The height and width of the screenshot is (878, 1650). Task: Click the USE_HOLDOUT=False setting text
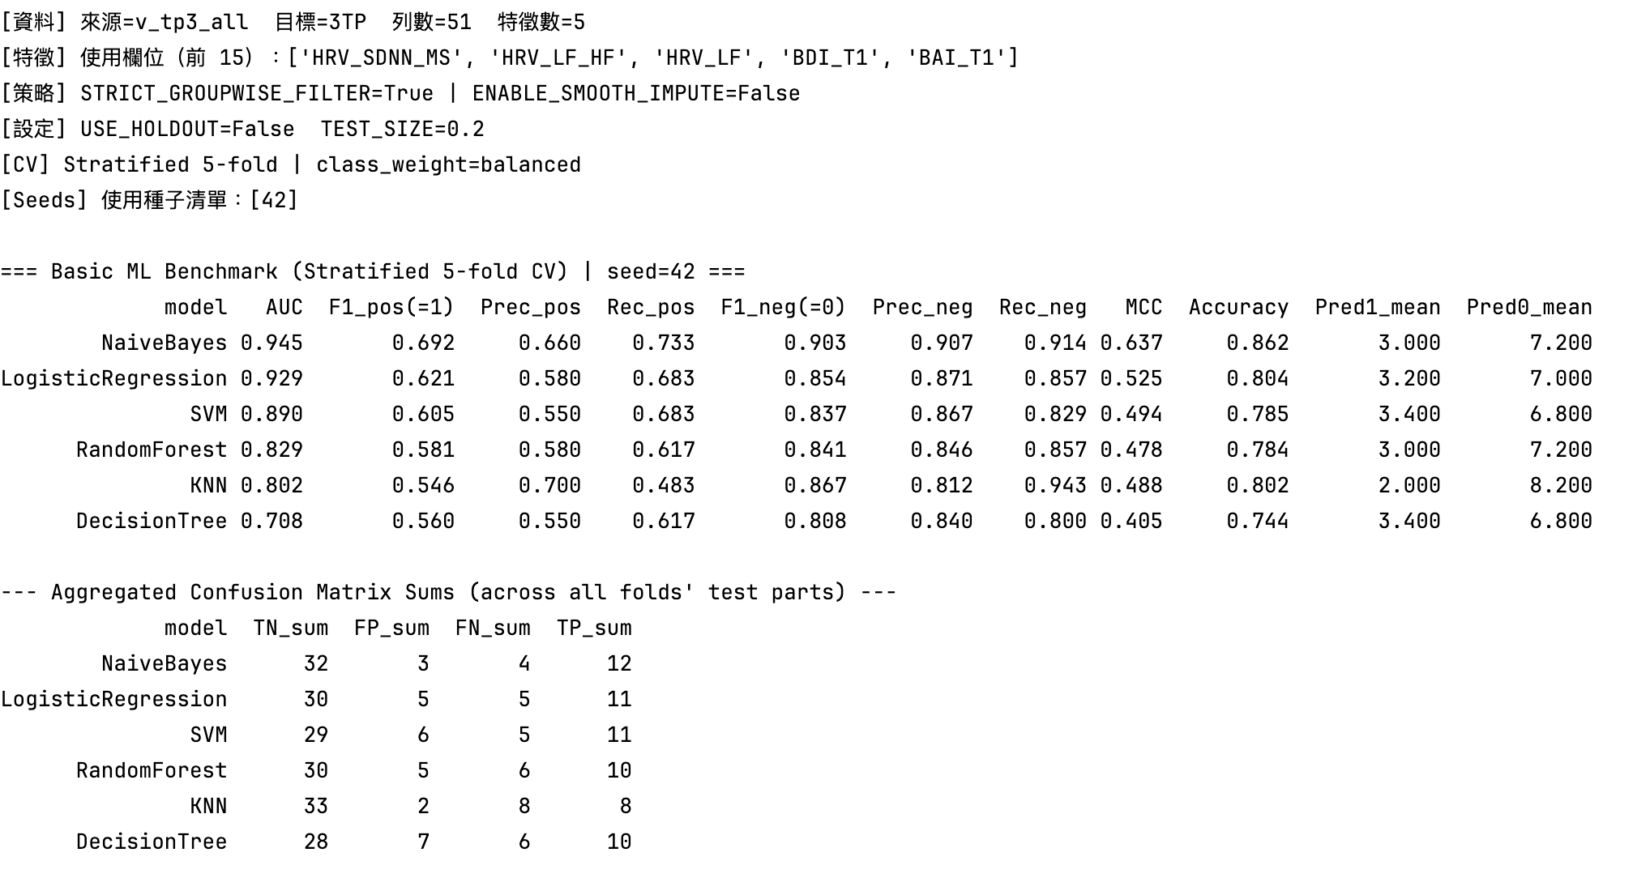coord(187,130)
